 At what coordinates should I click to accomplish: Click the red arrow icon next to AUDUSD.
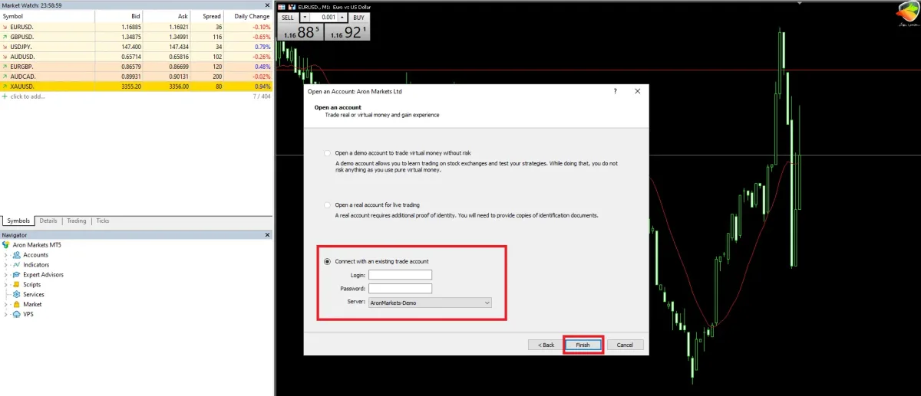click(5, 57)
